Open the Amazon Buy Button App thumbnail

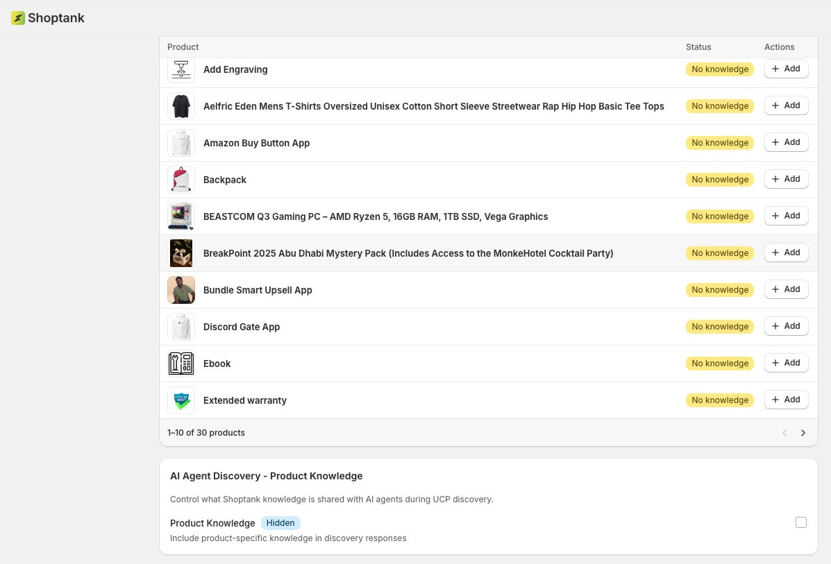(x=181, y=143)
